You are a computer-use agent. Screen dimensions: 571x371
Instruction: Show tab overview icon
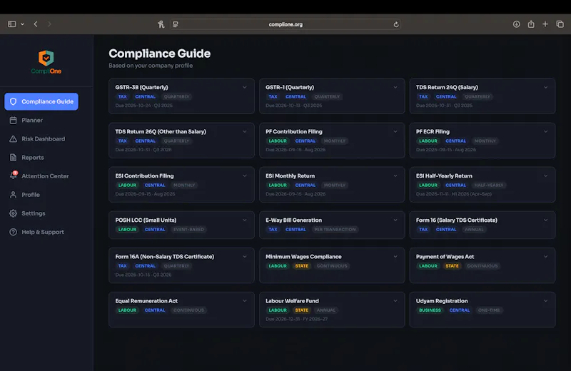[560, 24]
